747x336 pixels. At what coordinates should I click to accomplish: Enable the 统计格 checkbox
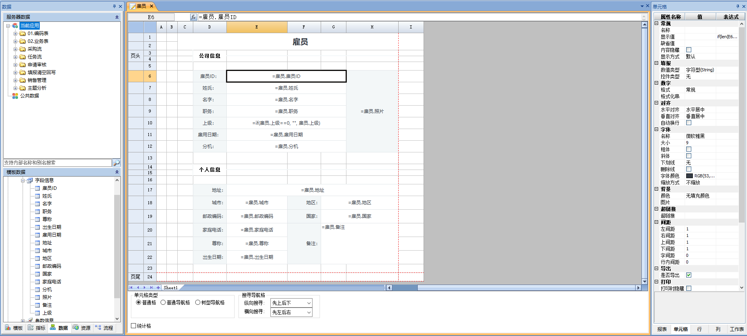[x=134, y=326]
